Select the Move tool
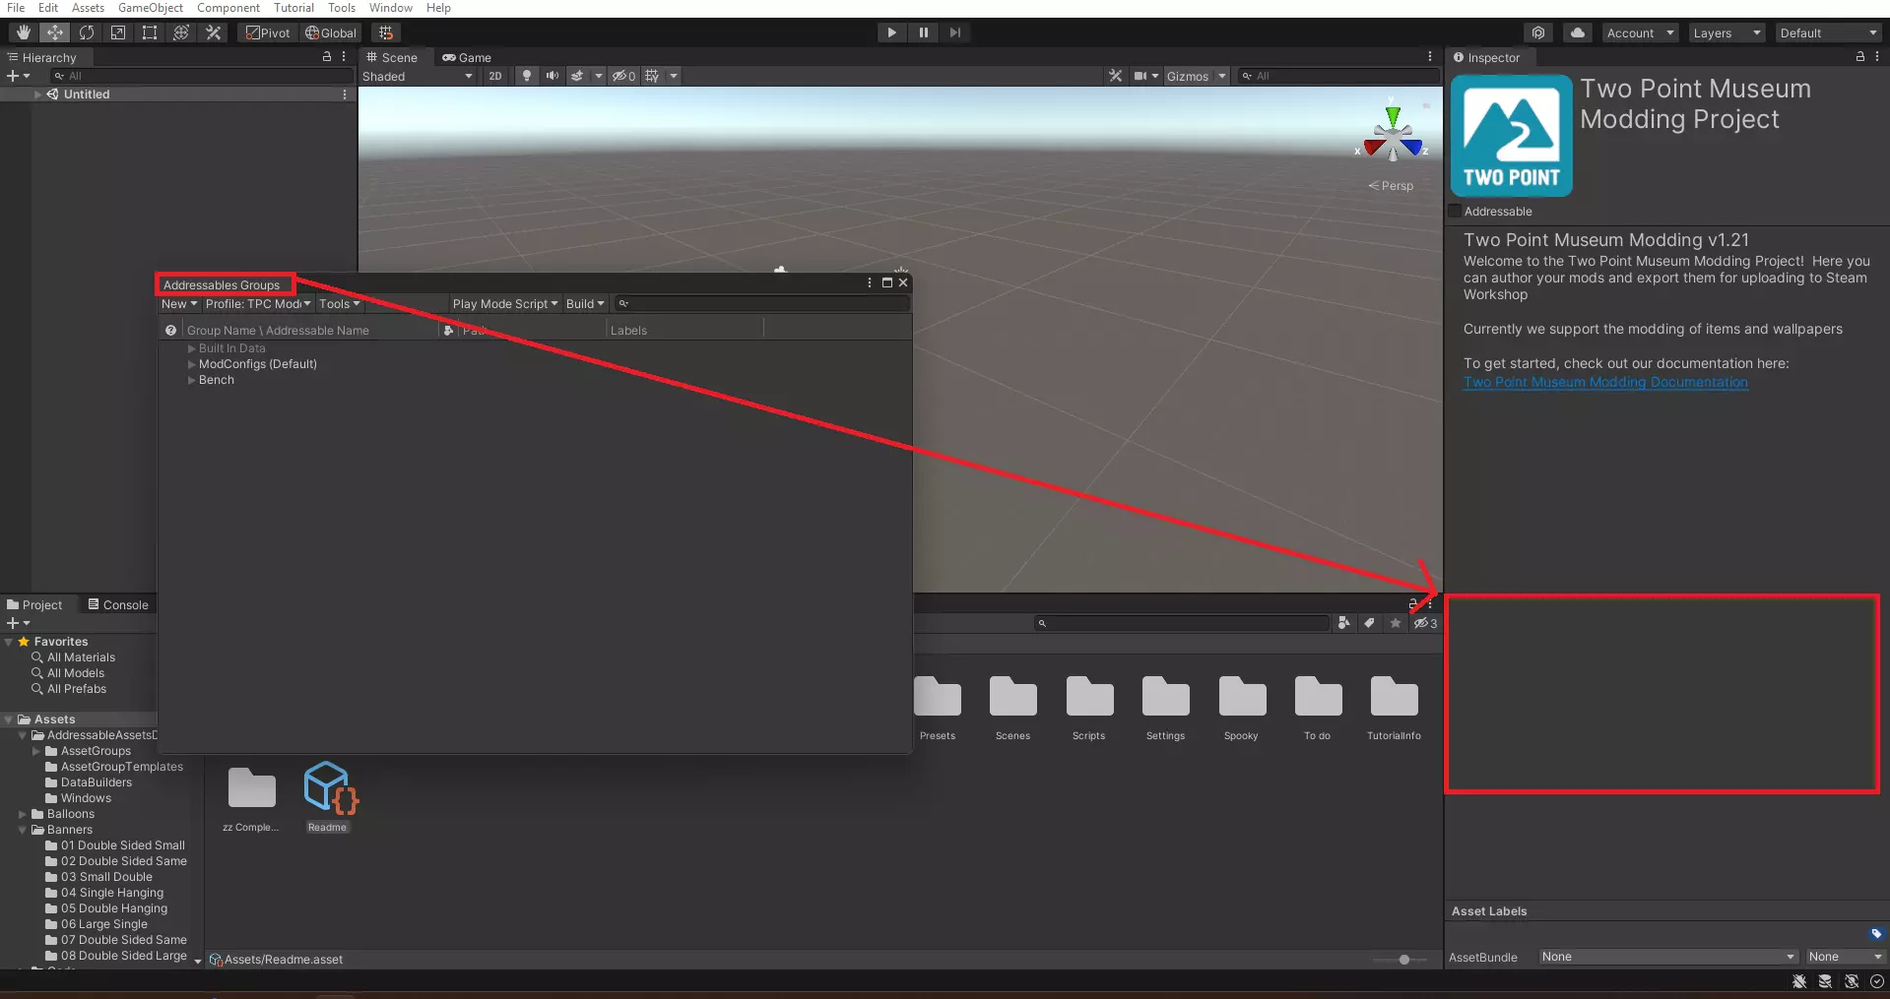 [54, 32]
